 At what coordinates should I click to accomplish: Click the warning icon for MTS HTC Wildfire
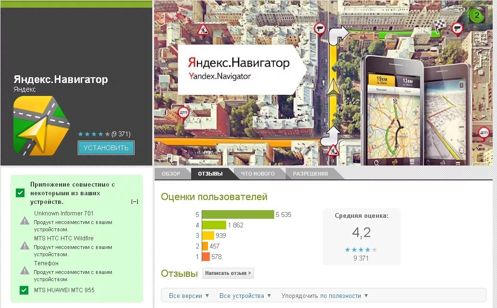coord(24,245)
